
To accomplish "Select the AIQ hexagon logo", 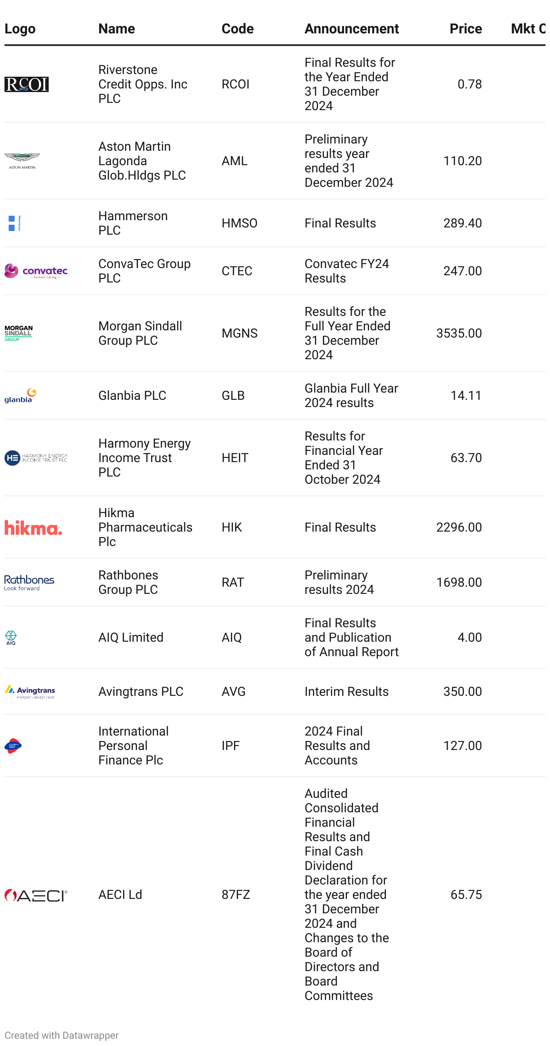I will point(11,638).
